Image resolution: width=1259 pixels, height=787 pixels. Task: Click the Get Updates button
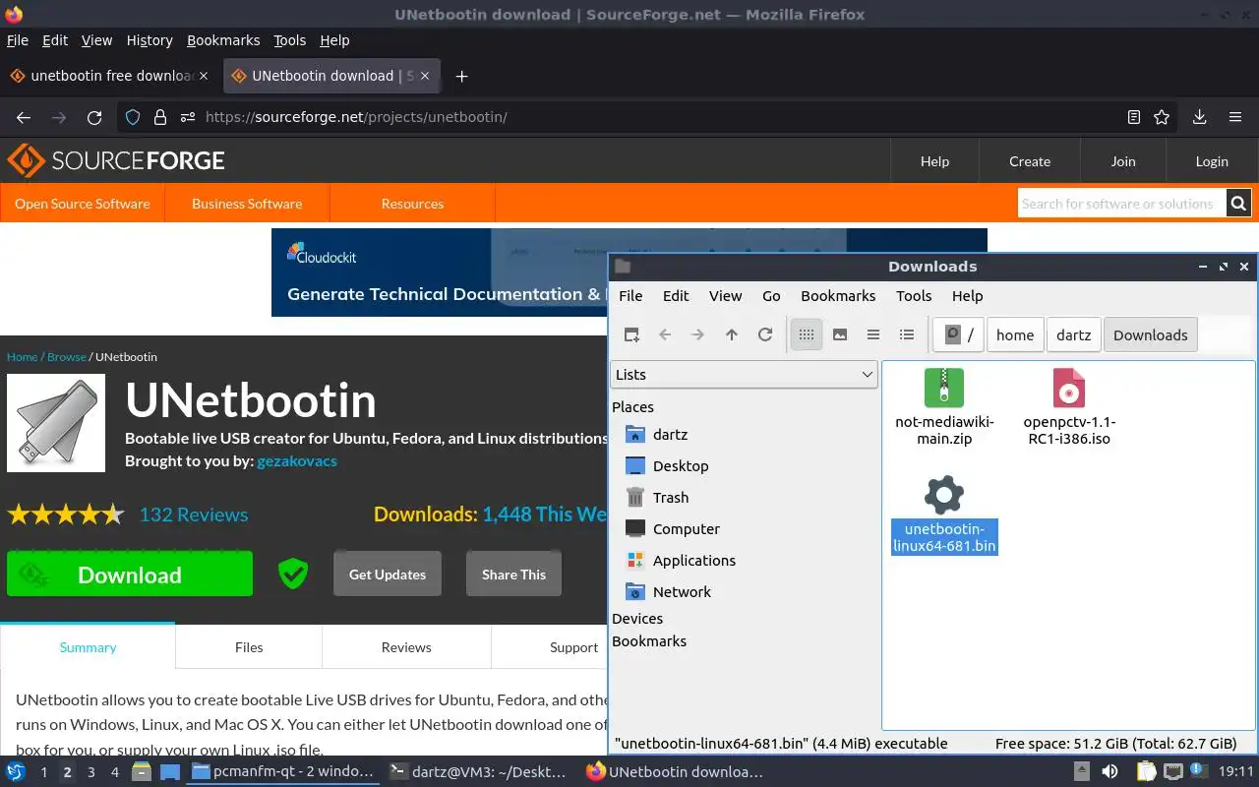[388, 575]
